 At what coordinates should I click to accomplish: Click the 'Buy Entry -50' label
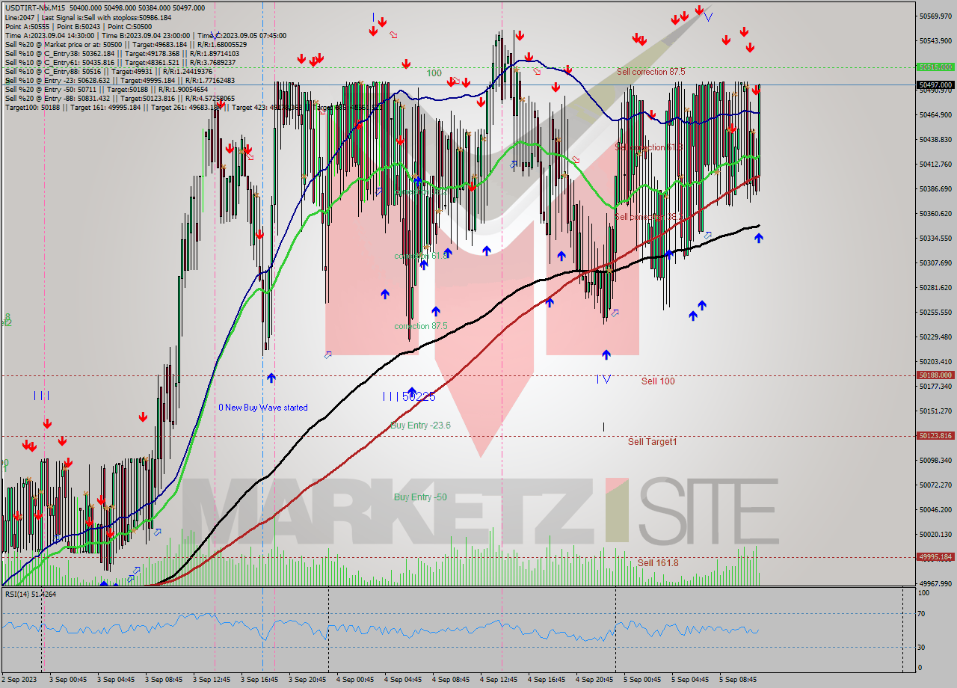point(420,497)
